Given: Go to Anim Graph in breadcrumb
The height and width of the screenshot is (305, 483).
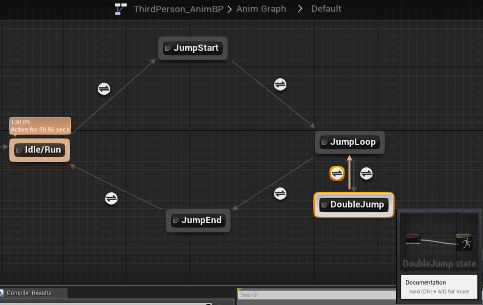Looking at the screenshot, I should click(261, 9).
